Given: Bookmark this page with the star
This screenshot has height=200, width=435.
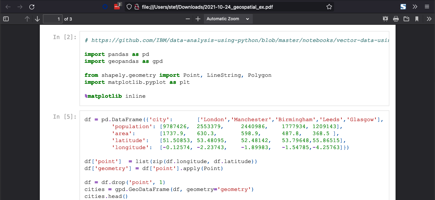Looking at the screenshot, I should coord(329,7).
